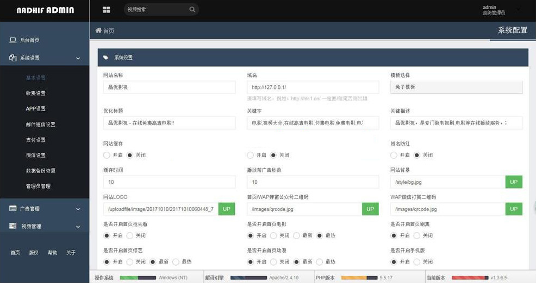Click the grid menu icon in top bar
The height and width of the screenshot is (283, 536).
click(106, 10)
